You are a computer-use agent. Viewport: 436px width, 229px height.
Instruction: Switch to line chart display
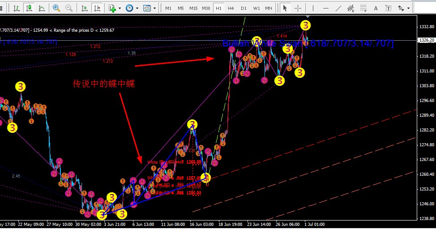tap(42, 8)
